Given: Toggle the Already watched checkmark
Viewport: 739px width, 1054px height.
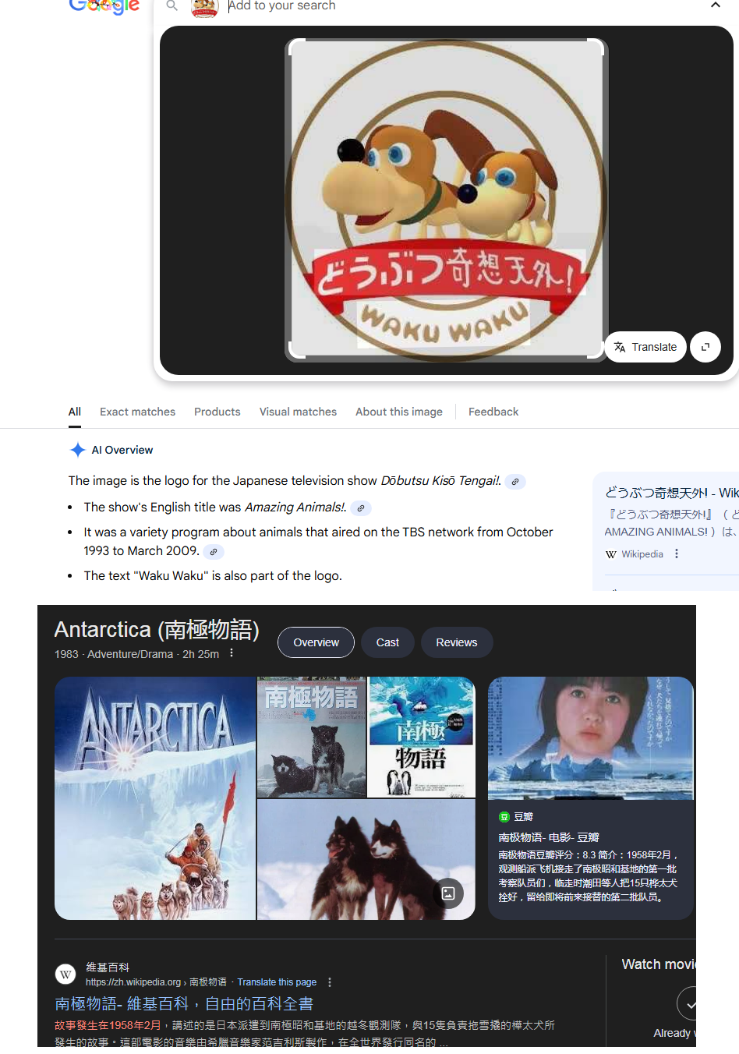Looking at the screenshot, I should tap(689, 1004).
